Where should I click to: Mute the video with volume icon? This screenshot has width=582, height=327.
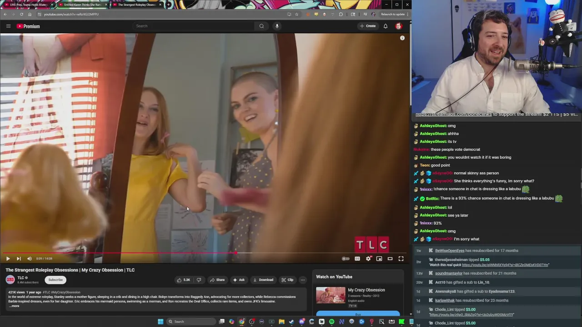(30, 258)
